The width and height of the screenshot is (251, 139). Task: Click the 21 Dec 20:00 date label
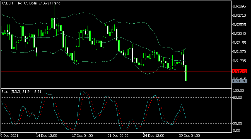pos(118,136)
